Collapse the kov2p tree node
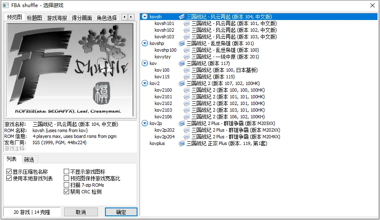 (x=145, y=123)
